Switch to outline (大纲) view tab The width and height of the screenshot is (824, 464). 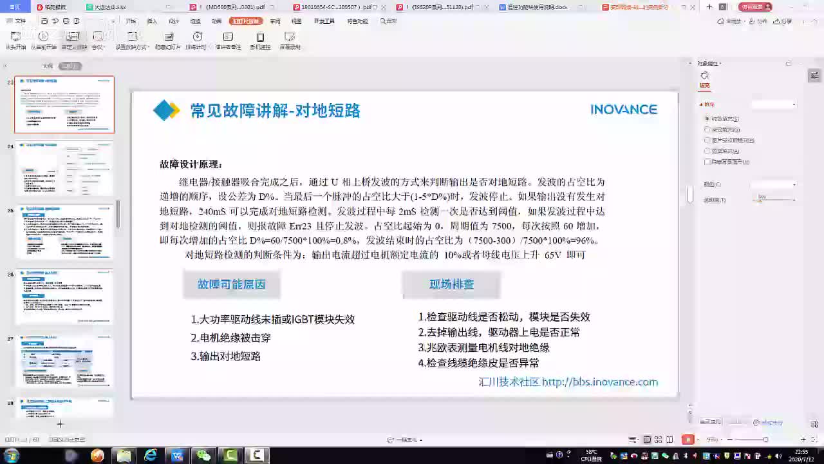pyautogui.click(x=48, y=66)
